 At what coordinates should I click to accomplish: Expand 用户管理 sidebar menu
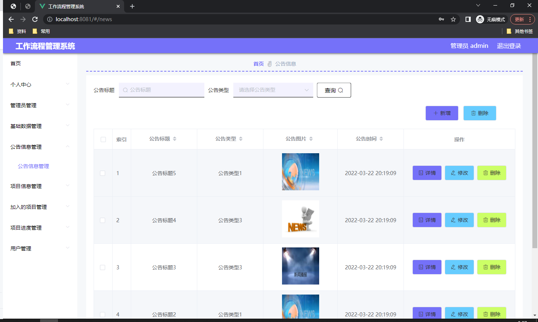click(x=40, y=249)
